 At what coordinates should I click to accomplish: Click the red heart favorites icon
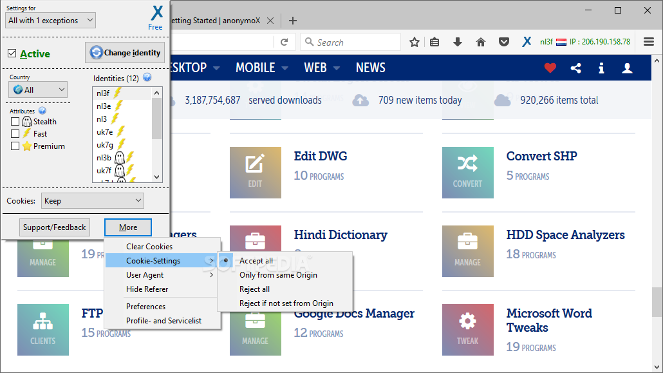pyautogui.click(x=550, y=68)
